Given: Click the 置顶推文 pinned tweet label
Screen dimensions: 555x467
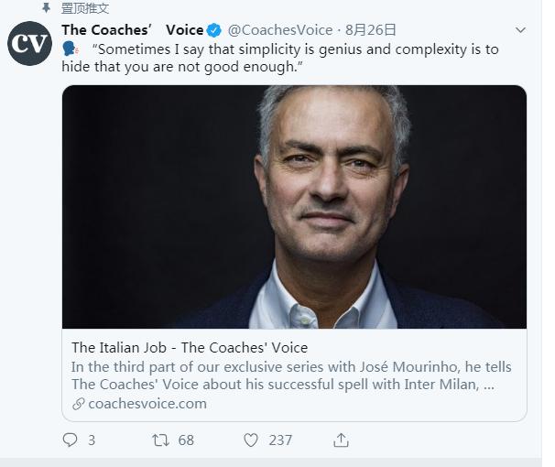Looking at the screenshot, I should click(85, 8).
